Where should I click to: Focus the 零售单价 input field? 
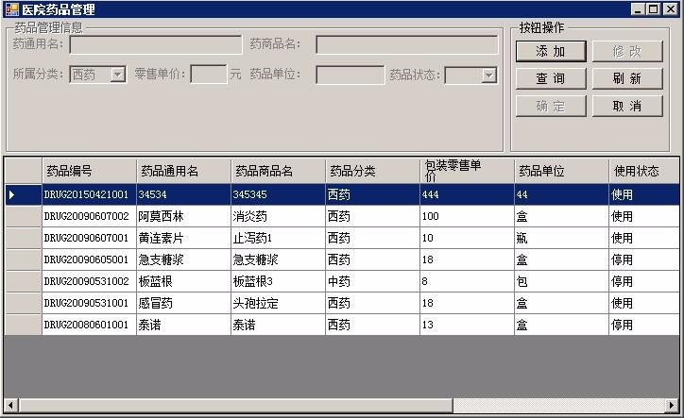pyautogui.click(x=209, y=75)
